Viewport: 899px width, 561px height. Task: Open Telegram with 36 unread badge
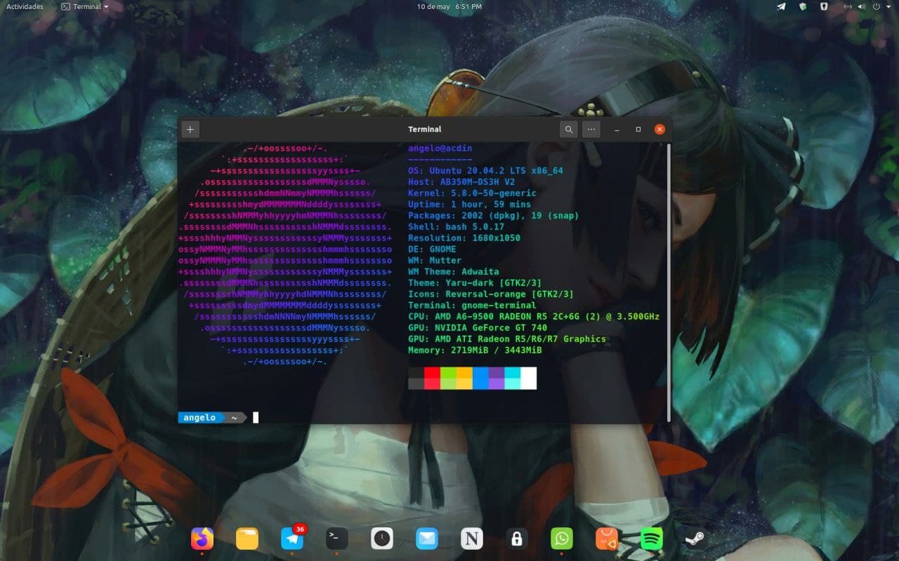[292, 538]
